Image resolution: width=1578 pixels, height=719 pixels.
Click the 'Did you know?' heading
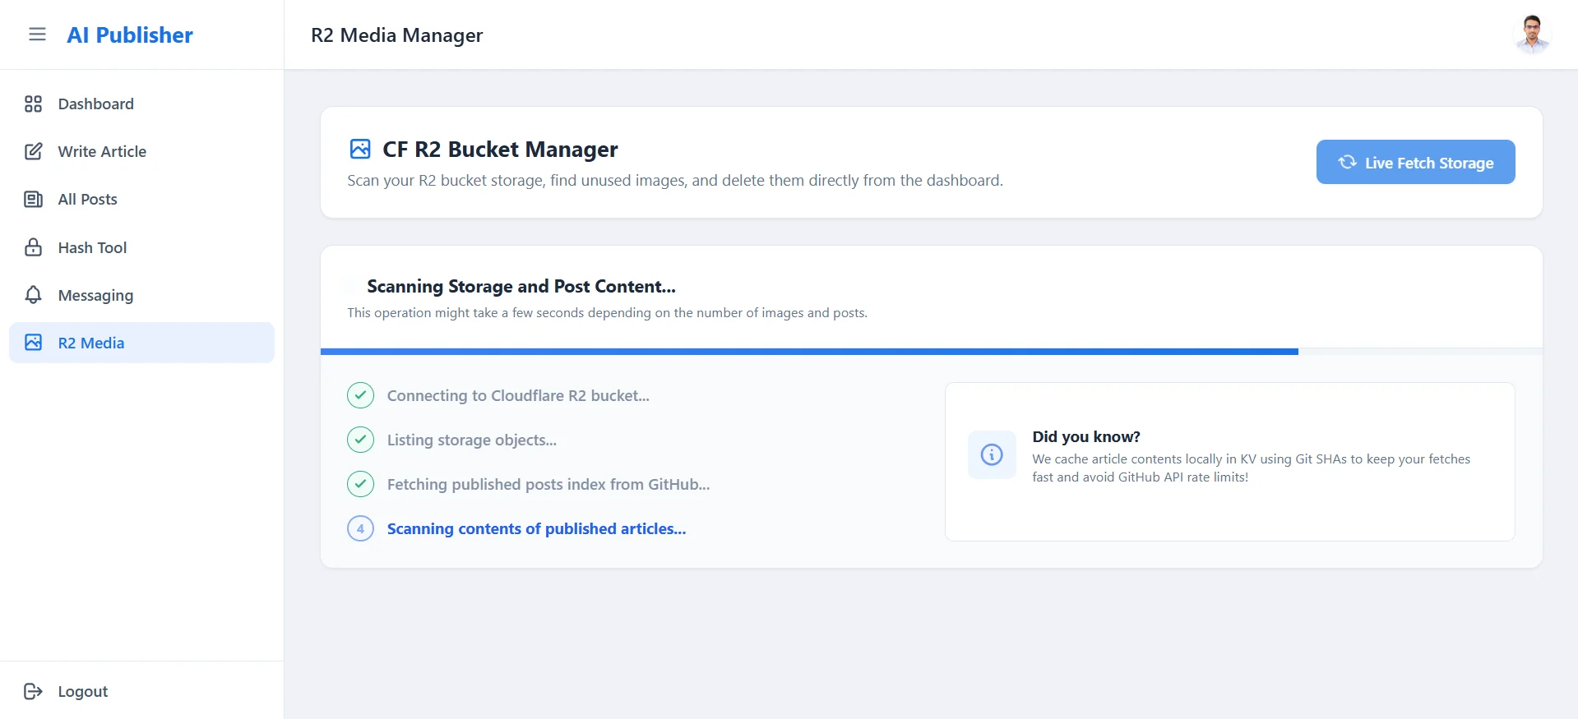pos(1086,436)
